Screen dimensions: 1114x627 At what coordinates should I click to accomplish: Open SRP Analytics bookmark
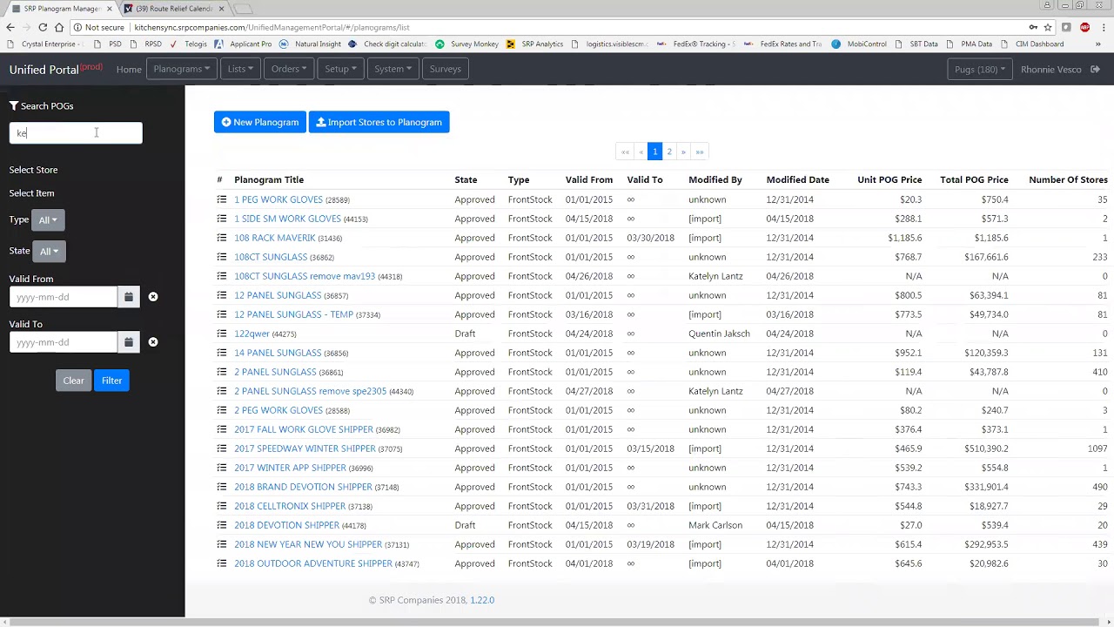pos(535,44)
